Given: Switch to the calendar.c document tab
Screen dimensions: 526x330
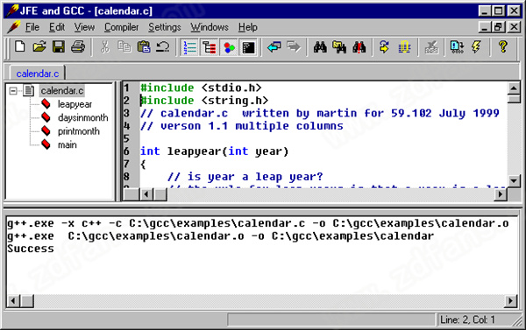Looking at the screenshot, I should coord(37,74).
